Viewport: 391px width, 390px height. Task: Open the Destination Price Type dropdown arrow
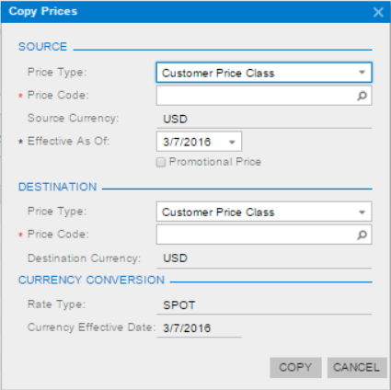click(362, 212)
